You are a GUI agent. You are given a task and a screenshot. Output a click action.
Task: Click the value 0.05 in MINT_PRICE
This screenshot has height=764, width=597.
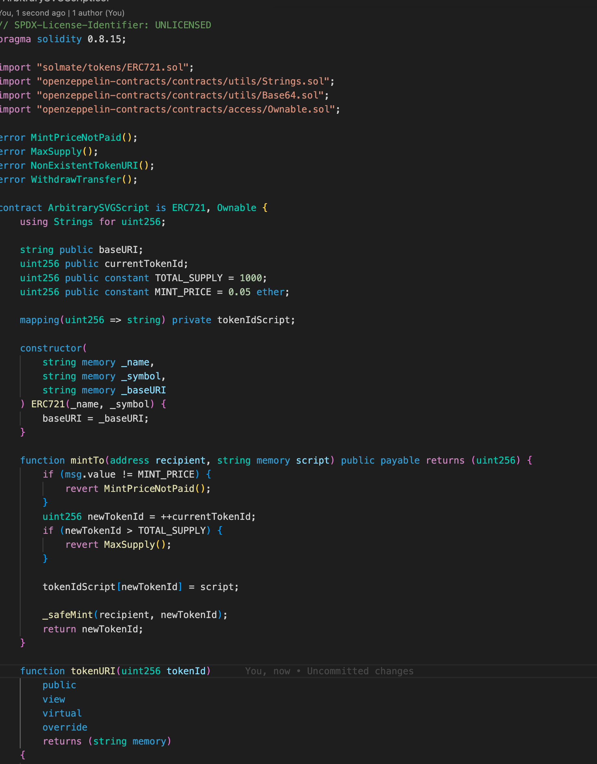click(239, 292)
